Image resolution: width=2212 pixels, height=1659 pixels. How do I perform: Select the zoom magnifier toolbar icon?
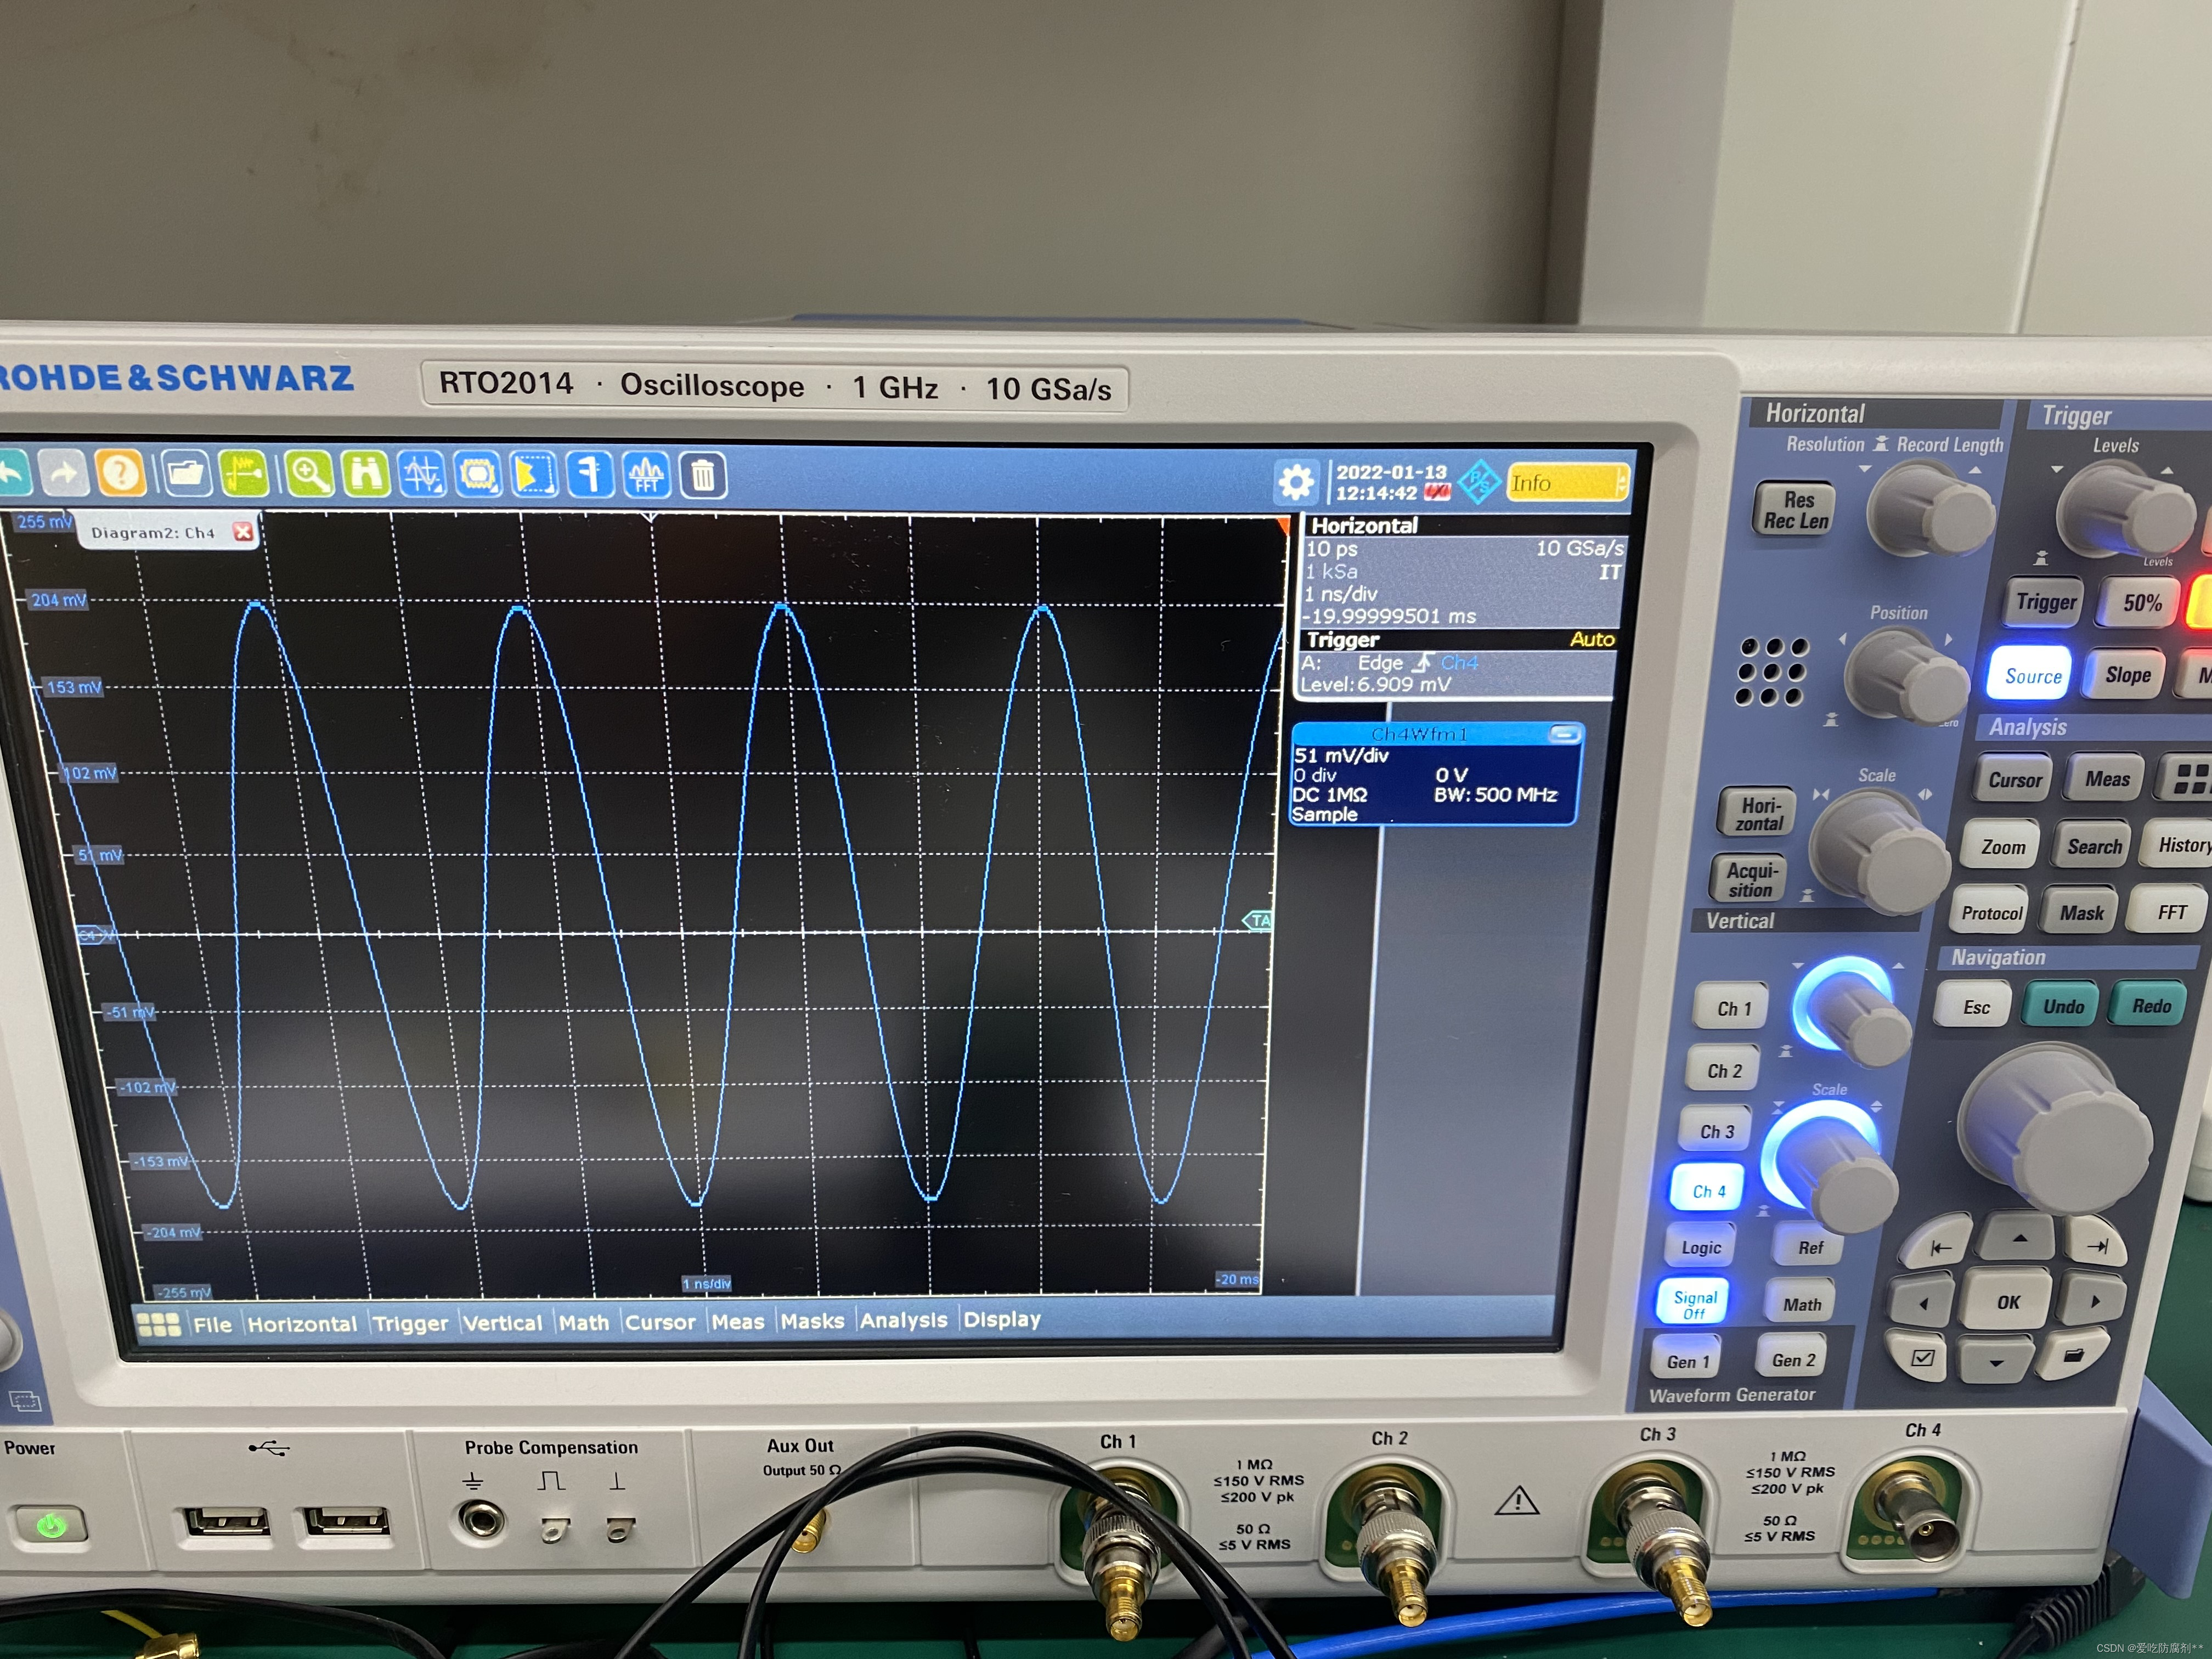click(x=309, y=473)
